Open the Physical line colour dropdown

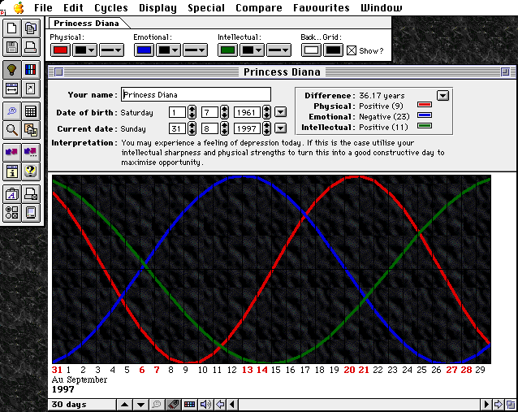(x=84, y=50)
